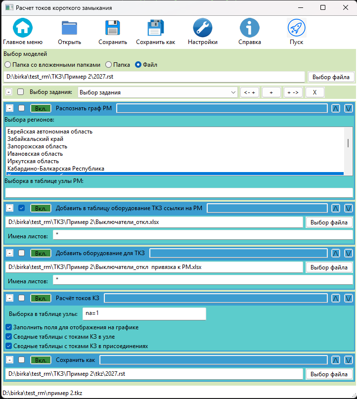The height and width of the screenshot is (399, 357).
Task: Select Иркутская область in regions list
Action: coord(33,161)
